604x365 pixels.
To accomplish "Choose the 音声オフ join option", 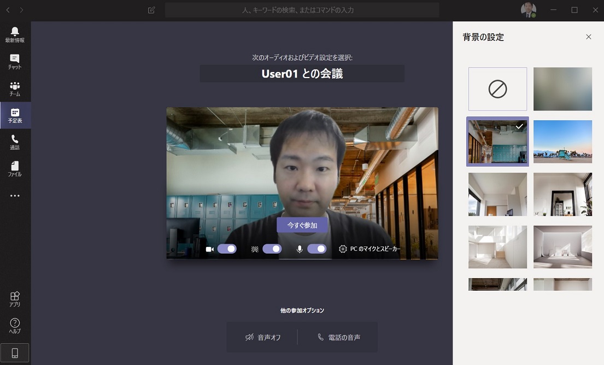I will tap(263, 337).
